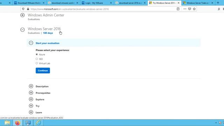Click the Description label text
Image resolution: width=224 pixels, height=126 pixels.
[42, 86]
